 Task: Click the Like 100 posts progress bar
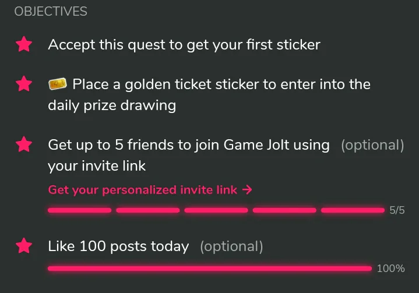click(x=210, y=269)
